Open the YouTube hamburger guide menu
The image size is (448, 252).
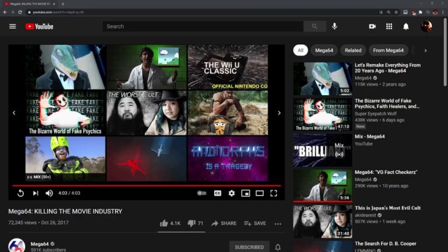pos(13,26)
